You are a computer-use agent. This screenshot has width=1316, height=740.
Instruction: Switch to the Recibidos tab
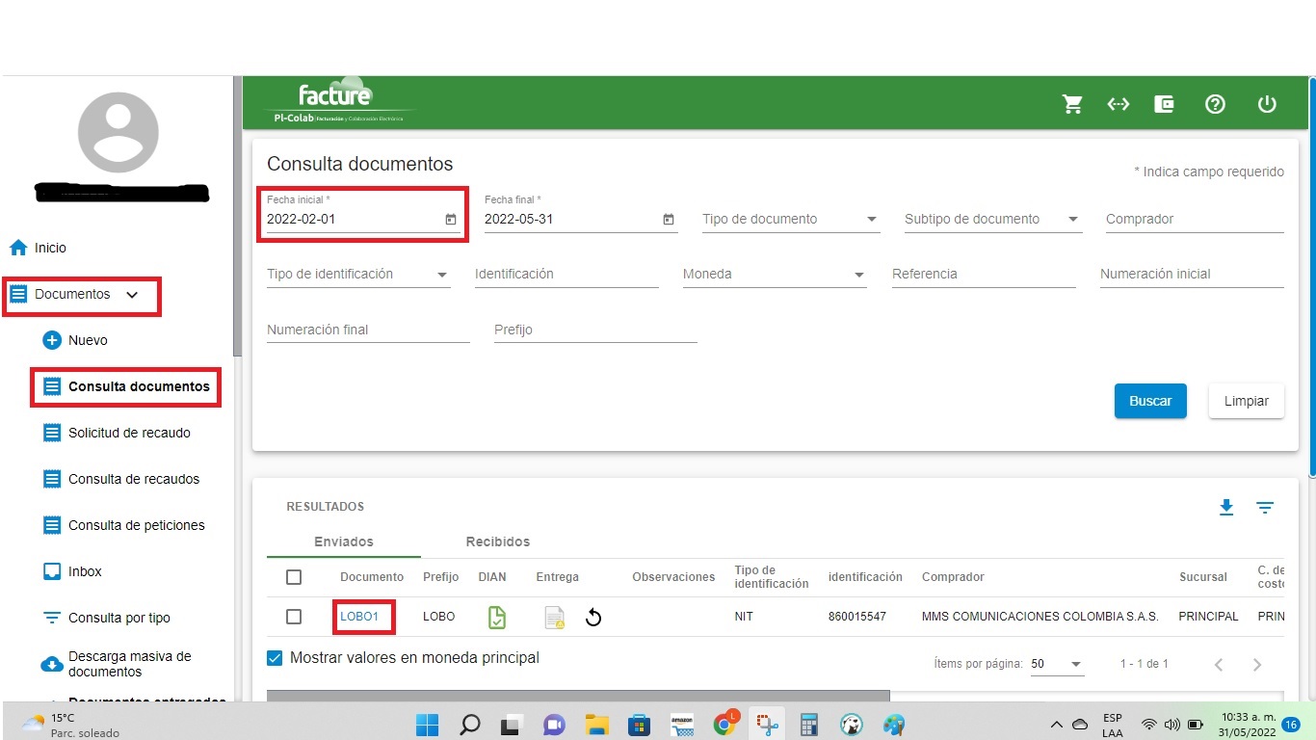pos(497,542)
